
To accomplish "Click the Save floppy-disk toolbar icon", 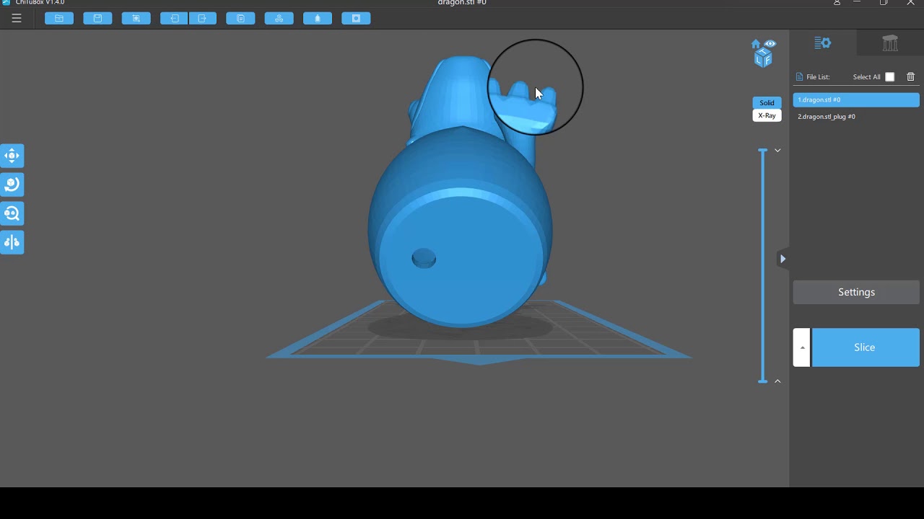I will click(x=97, y=18).
